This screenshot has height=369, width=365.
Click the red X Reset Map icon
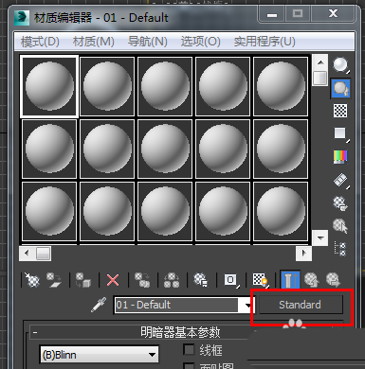click(113, 280)
